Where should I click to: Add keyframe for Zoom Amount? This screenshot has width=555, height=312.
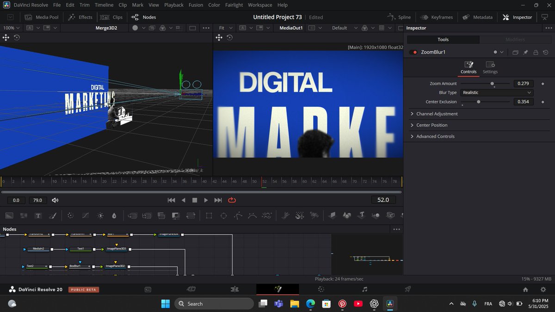[x=543, y=84]
